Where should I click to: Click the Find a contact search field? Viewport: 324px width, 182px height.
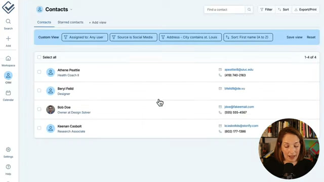click(x=224, y=10)
